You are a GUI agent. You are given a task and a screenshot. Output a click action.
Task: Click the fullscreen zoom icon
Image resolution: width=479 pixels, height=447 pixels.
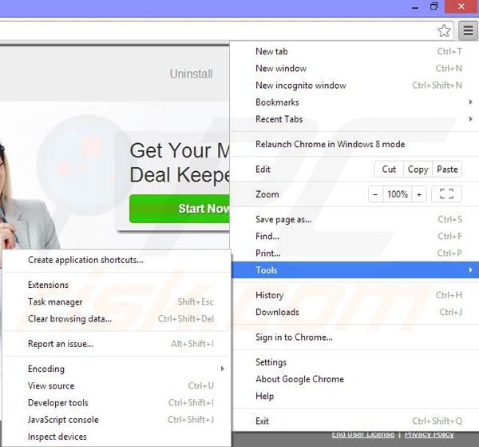(x=446, y=194)
